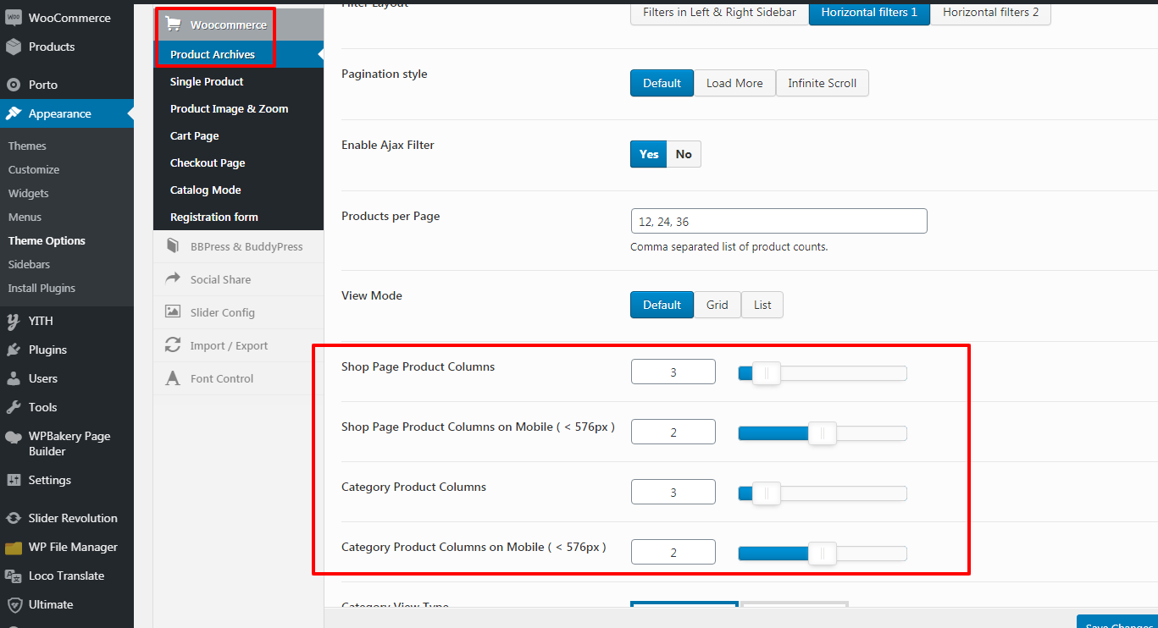This screenshot has width=1158, height=628.
Task: Click the WP File Manager folder icon
Action: click(x=14, y=547)
